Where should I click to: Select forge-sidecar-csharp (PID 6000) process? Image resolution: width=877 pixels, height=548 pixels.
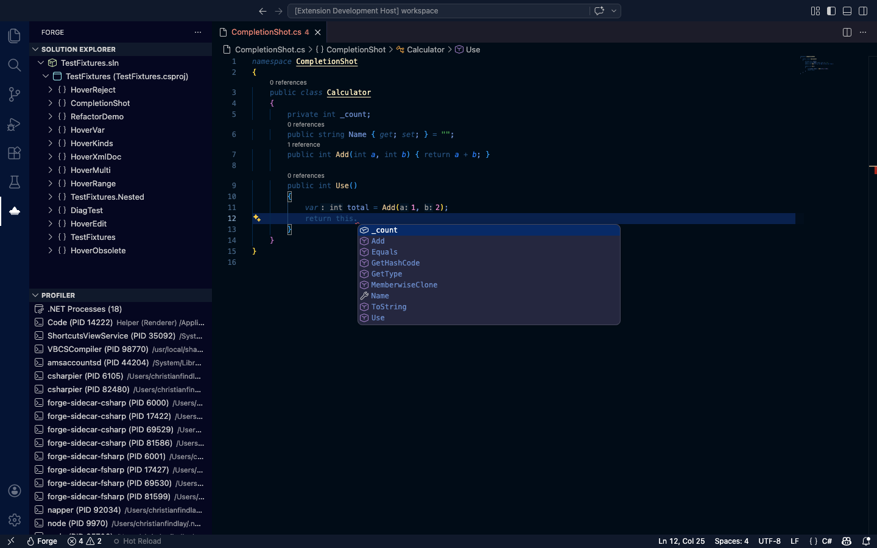tap(121, 402)
